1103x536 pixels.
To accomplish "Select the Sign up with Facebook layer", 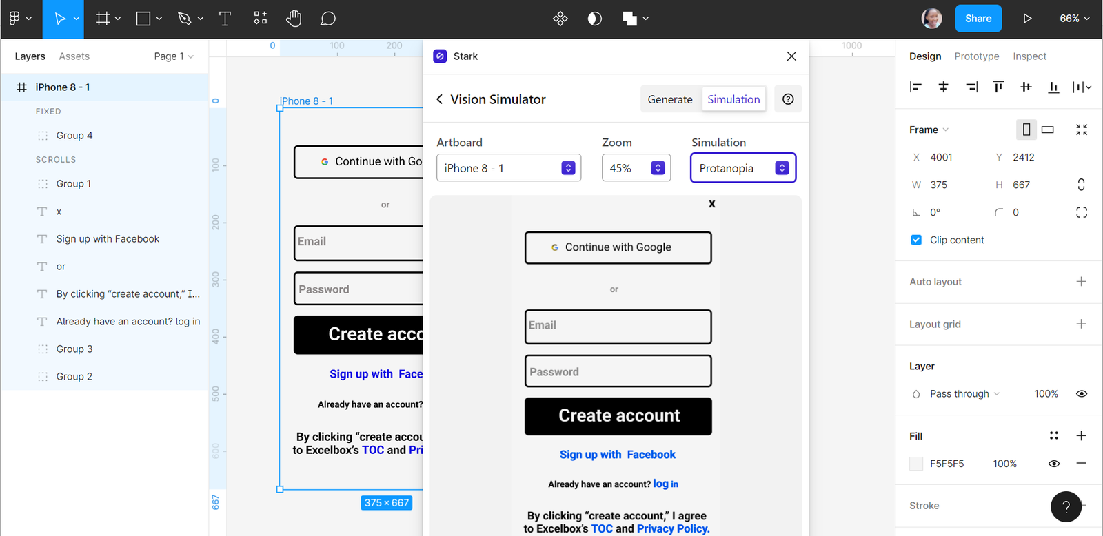I will coord(108,239).
